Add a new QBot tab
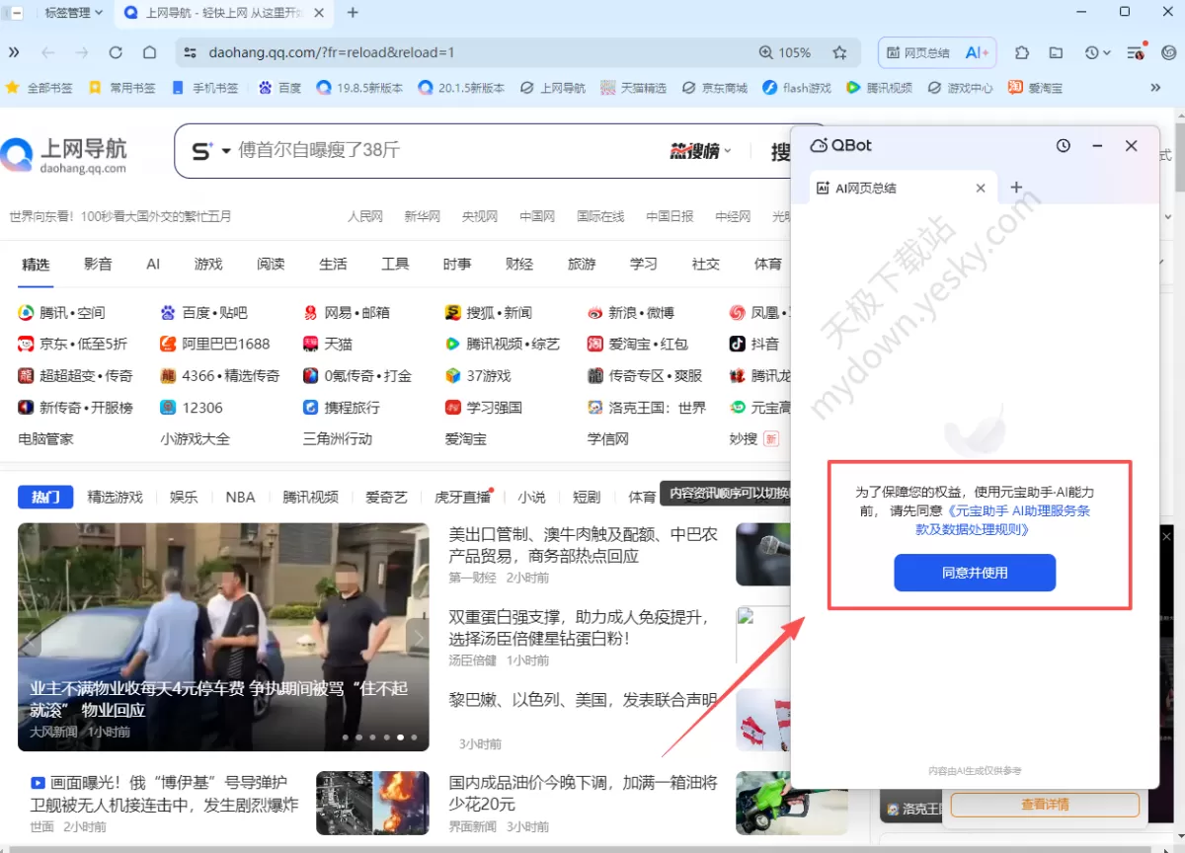Viewport: 1185px width, 853px height. click(x=1016, y=188)
